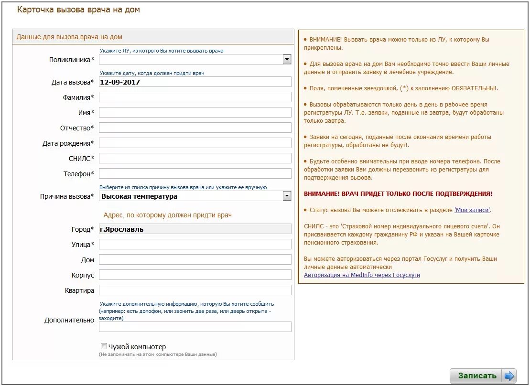Tick the Чужой компьютер checkbox
The width and height of the screenshot is (530, 386).
pos(104,346)
